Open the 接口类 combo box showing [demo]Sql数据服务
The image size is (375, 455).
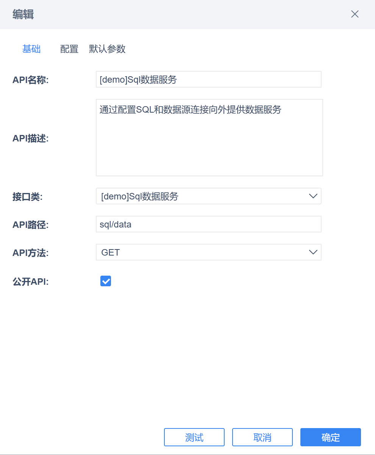209,196
